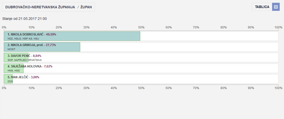Click the table grid icon beside TABLICA
The width and height of the screenshot is (284, 119).
coord(276,7)
